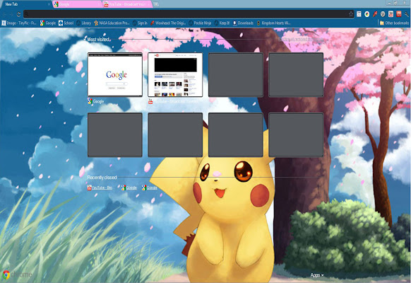
Task: Open the Downloads bookmark
Action: point(243,23)
